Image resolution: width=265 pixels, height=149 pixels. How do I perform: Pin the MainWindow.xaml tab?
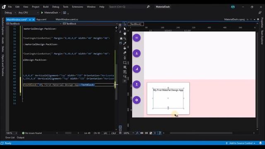pos(30,19)
